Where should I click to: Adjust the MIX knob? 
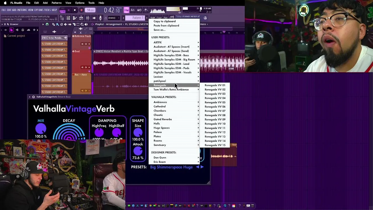41,129
